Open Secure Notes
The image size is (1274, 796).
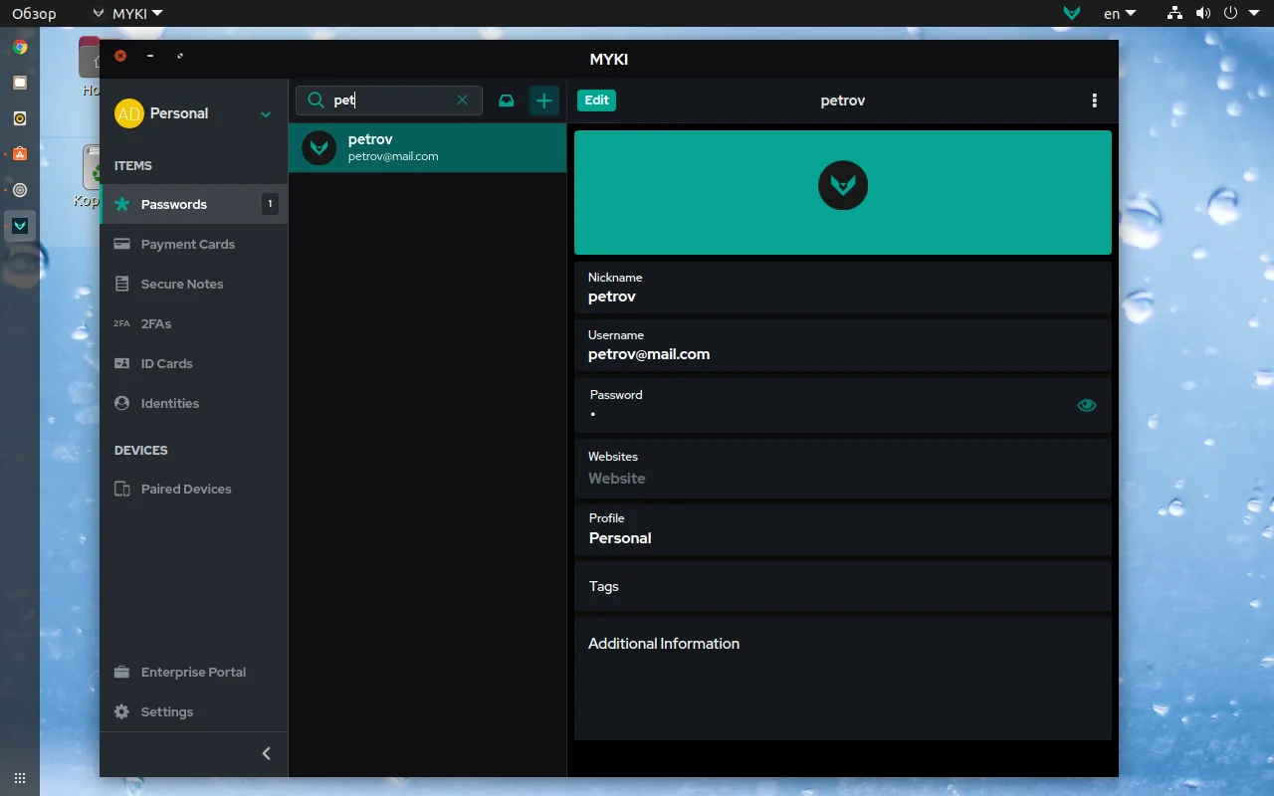point(194,284)
